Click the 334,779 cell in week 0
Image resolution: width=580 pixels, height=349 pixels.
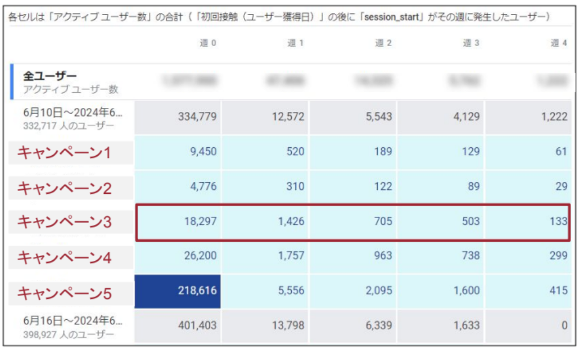click(x=178, y=117)
